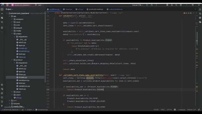The height and width of the screenshot is (114, 202).
Task: Open the Notifications bell panel
Action: [x=200, y=9]
